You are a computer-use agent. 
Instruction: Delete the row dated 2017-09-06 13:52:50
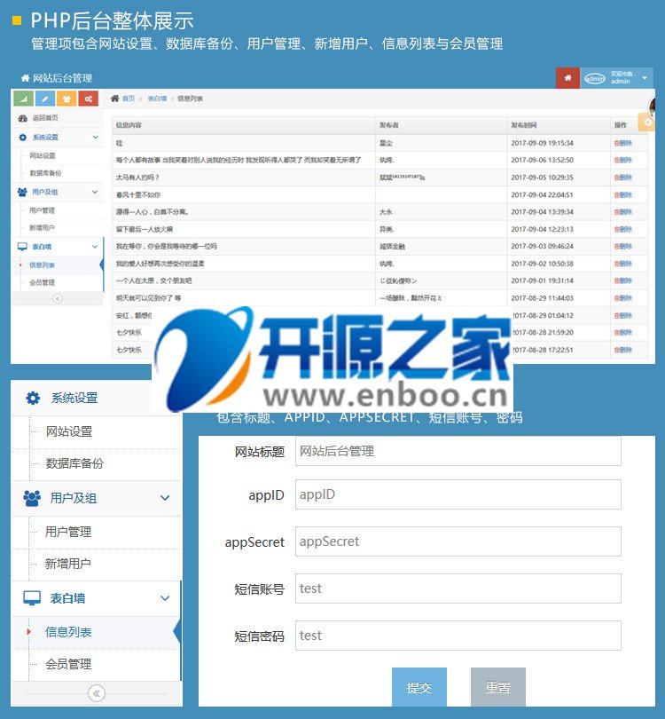(623, 161)
